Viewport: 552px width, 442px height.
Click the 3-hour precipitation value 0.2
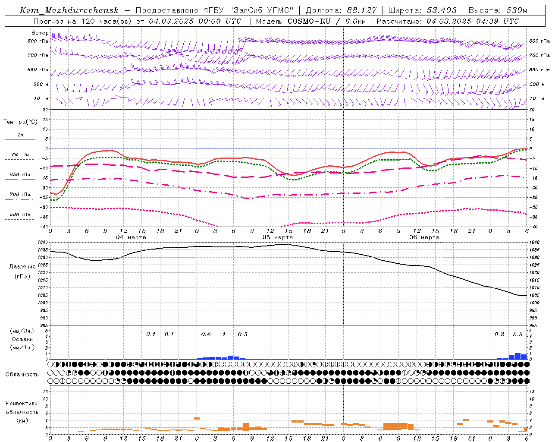click(499, 334)
